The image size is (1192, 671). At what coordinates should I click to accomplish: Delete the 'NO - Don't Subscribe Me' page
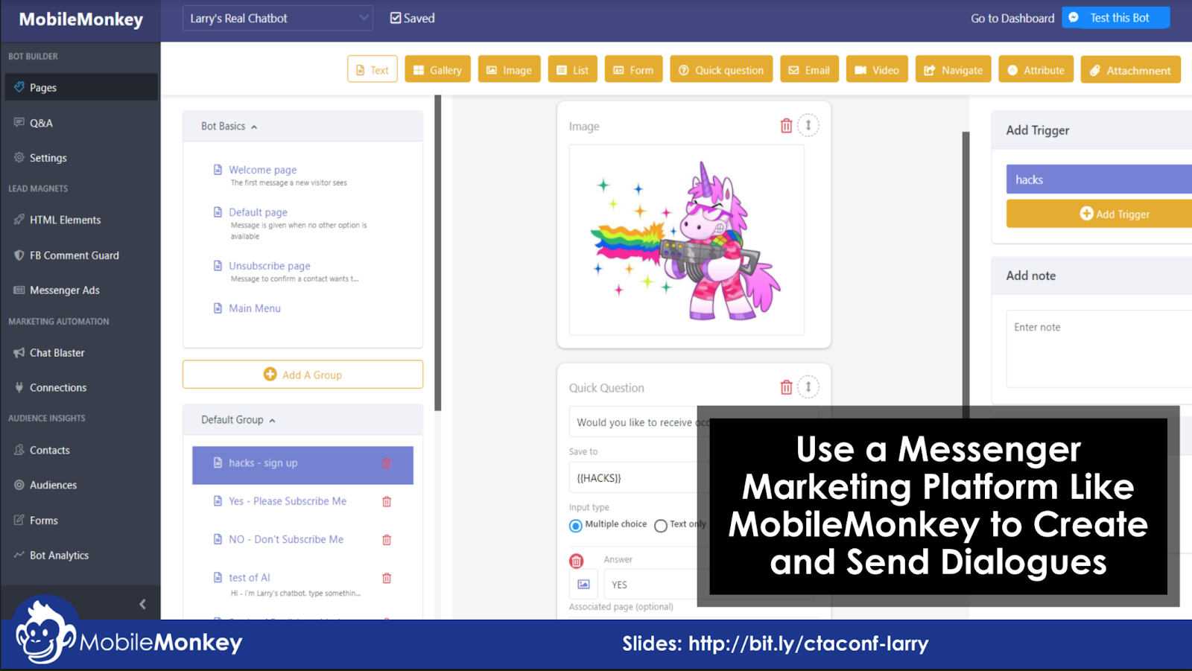(x=387, y=540)
